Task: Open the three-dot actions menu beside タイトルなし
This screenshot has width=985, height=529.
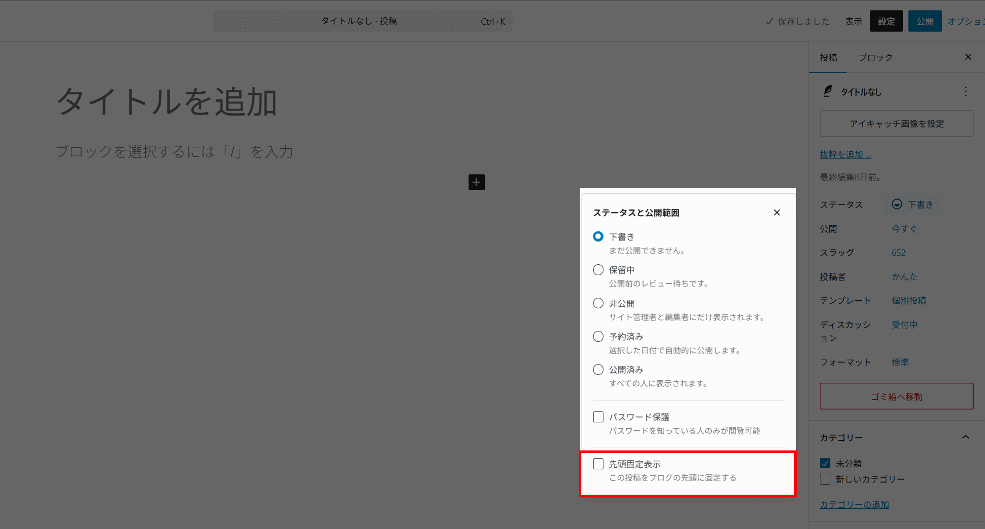Action: 965,91
